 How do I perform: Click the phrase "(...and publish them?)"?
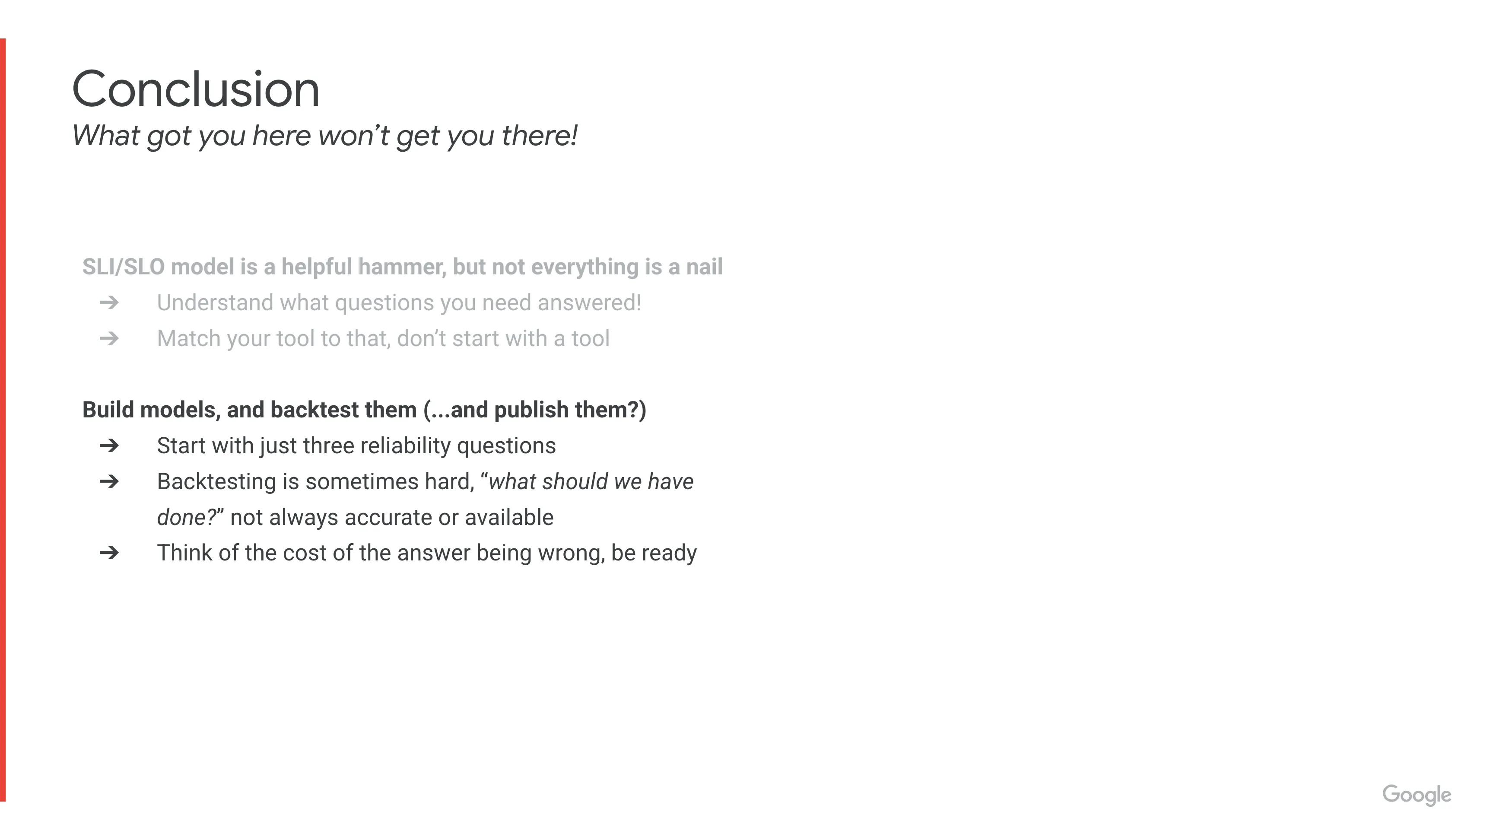click(534, 410)
